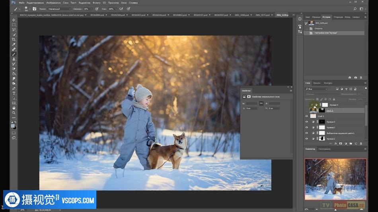Open the flow percentage dropdown
This screenshot has width=378, height=212.
coord(116,9)
